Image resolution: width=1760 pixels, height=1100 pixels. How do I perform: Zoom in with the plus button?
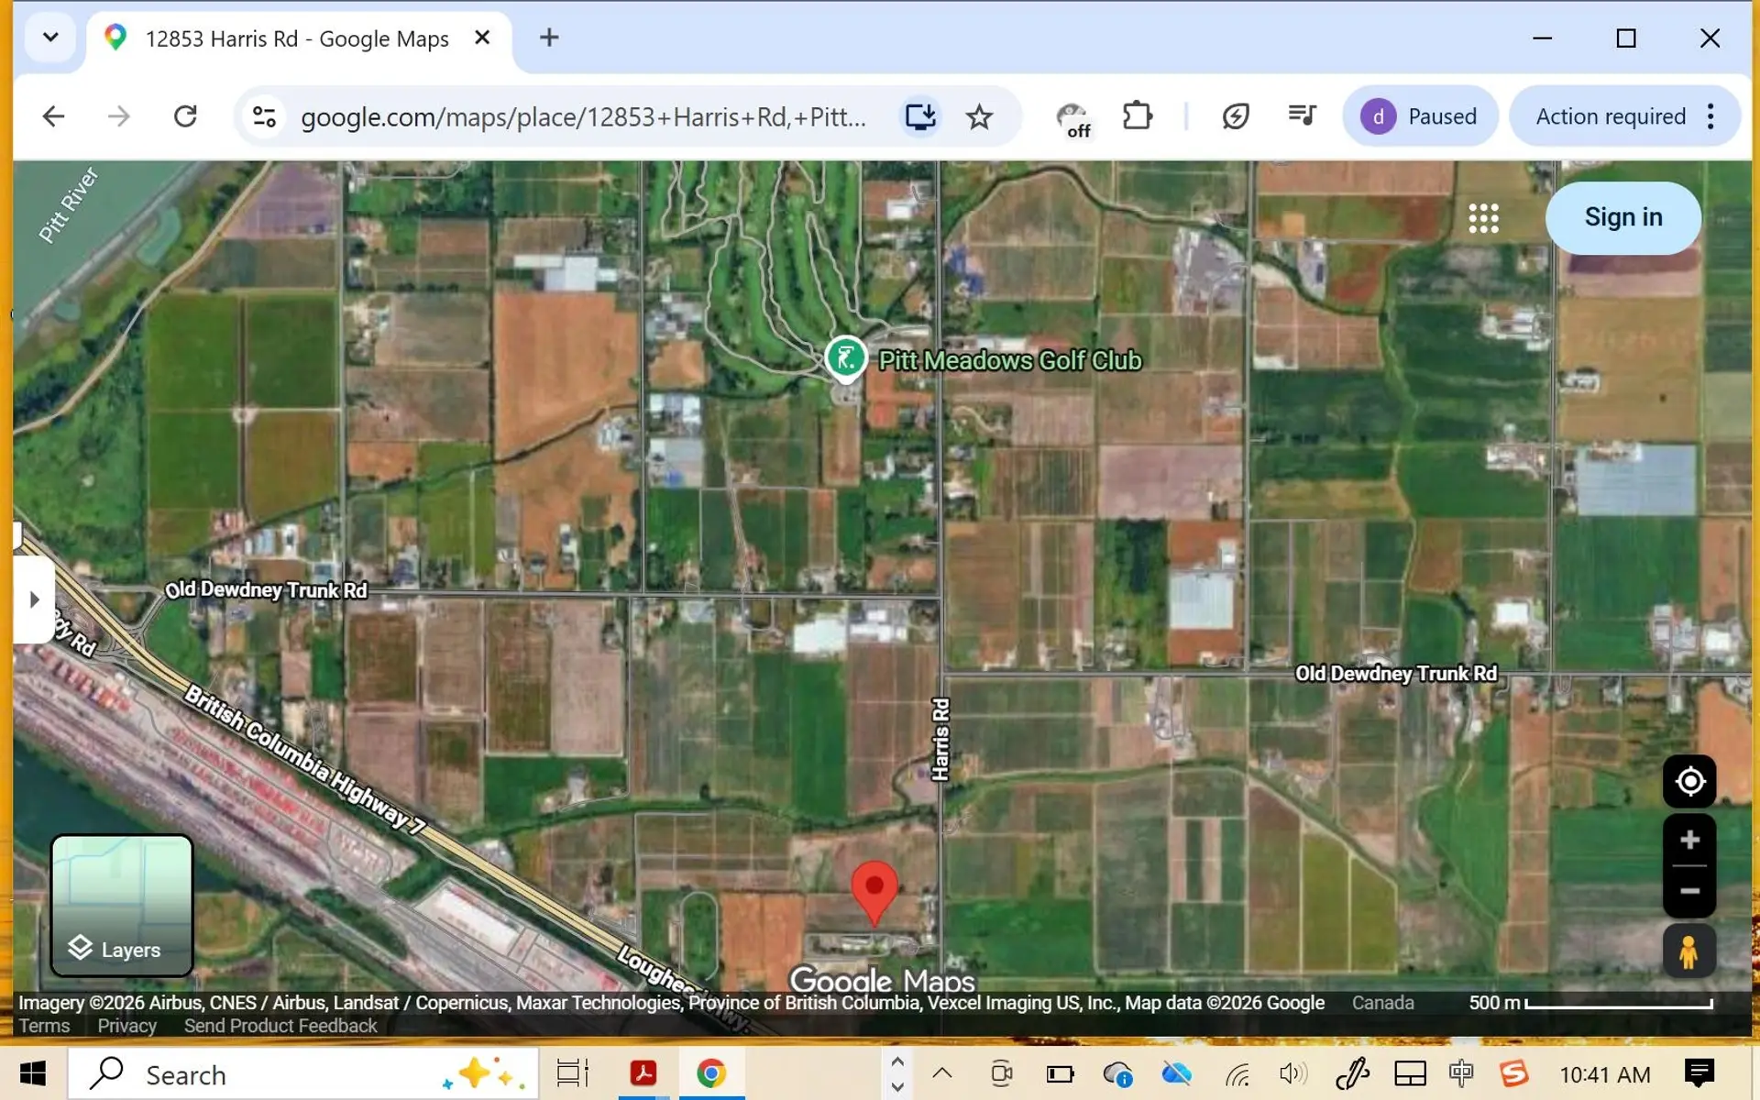click(x=1688, y=841)
